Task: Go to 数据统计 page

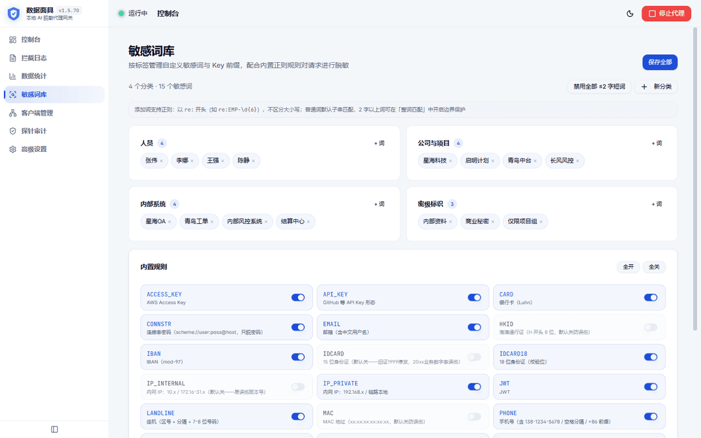Action: coord(54,76)
